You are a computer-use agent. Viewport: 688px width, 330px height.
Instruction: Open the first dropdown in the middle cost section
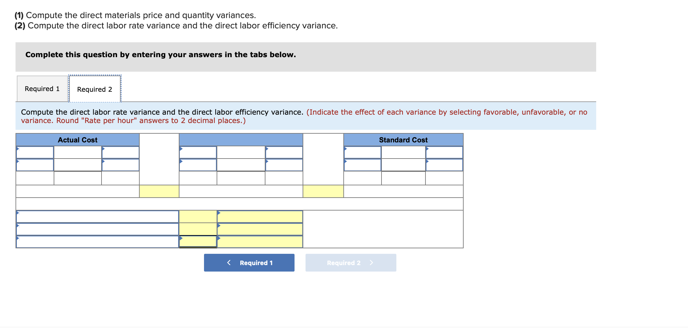[x=198, y=152]
